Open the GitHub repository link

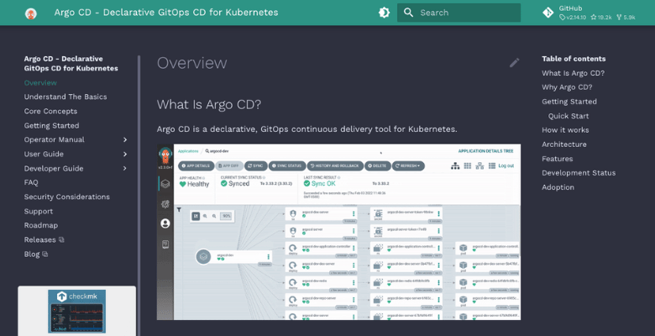click(x=589, y=13)
